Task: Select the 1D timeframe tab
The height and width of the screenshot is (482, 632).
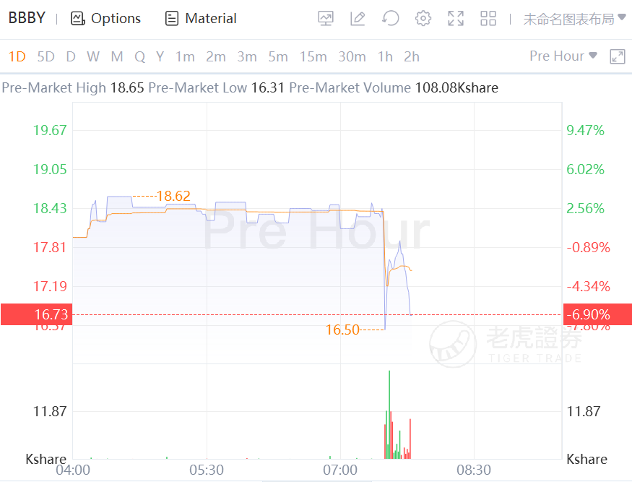Action: click(17, 57)
